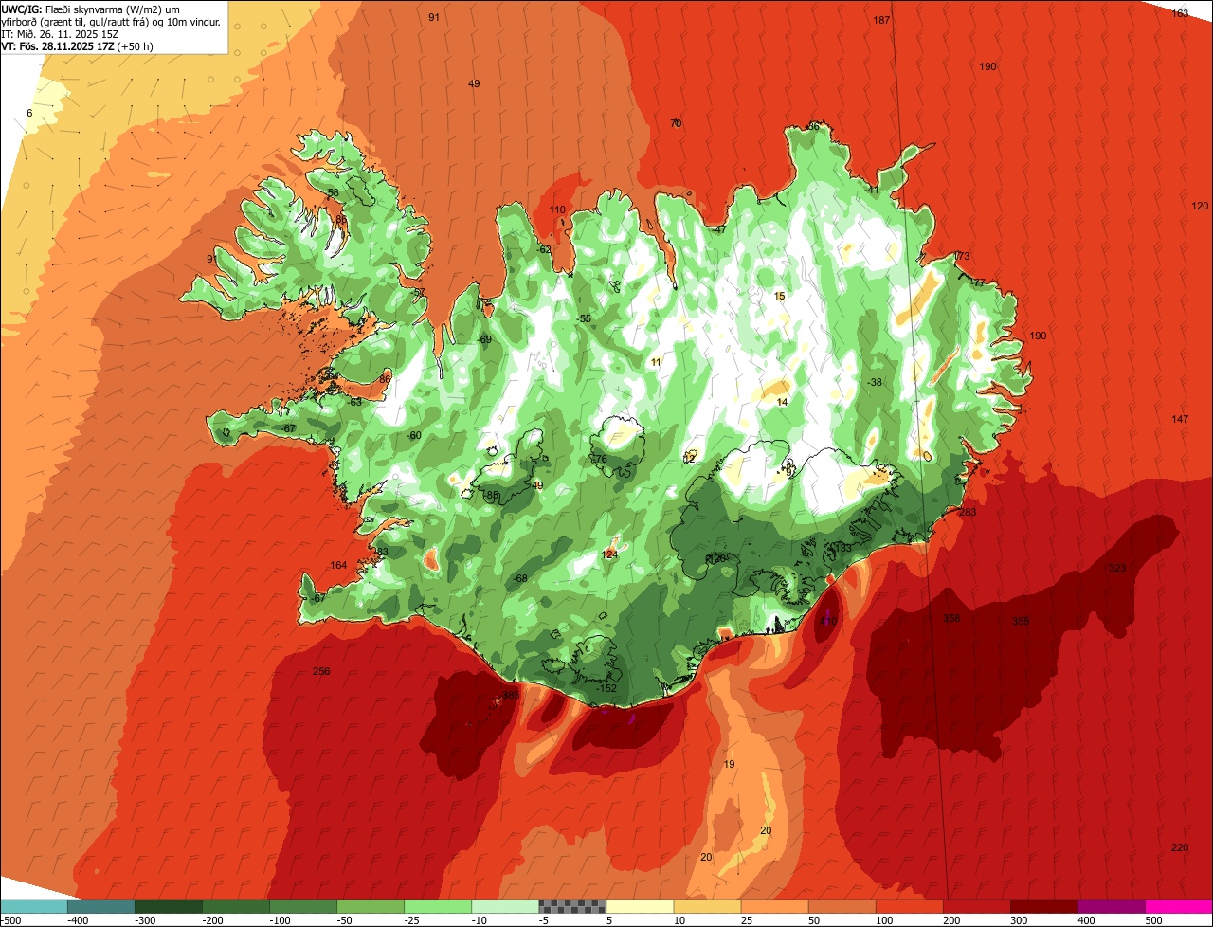
Task: Click the map value '-68'
Action: coord(520,578)
